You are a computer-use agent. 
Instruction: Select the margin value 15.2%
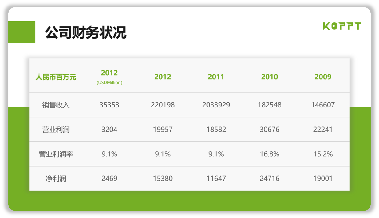(323, 154)
